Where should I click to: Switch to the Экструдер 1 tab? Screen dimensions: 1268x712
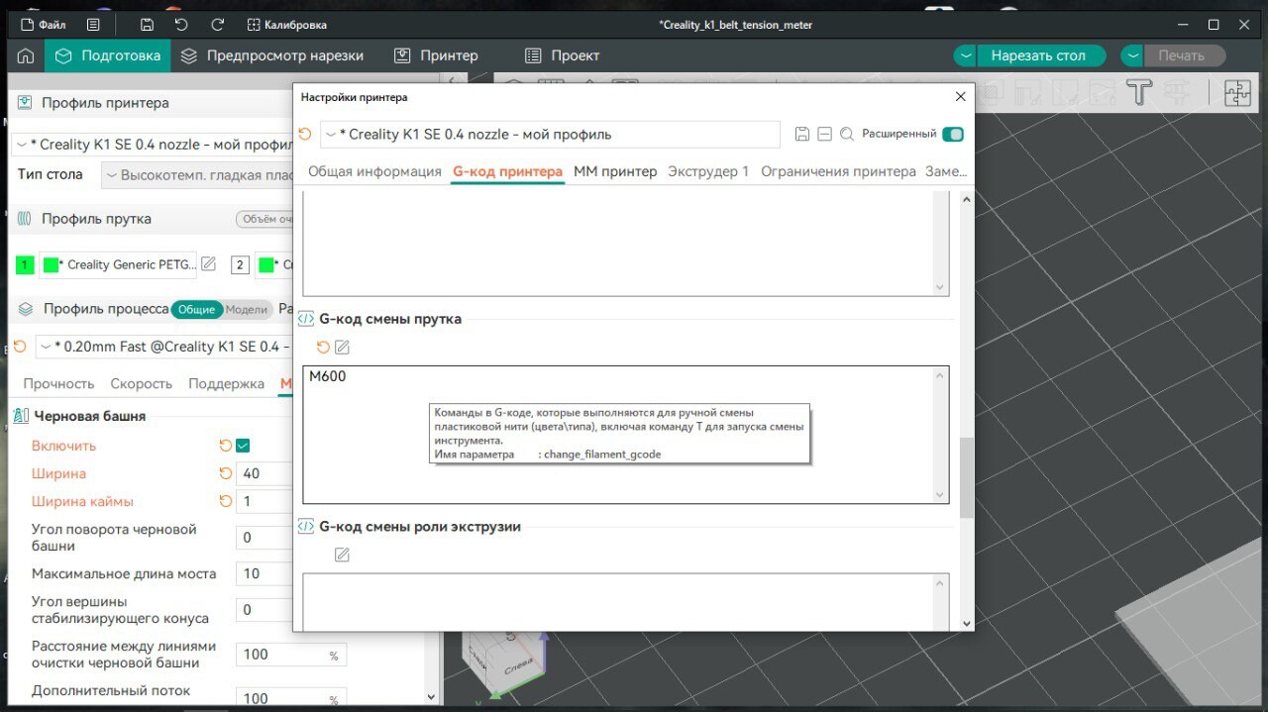[708, 171]
